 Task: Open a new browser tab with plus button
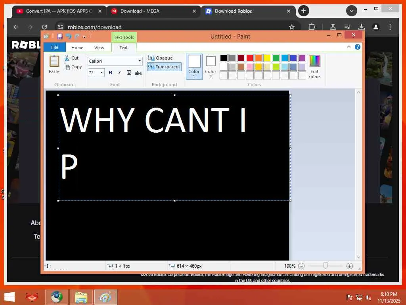[304, 11]
